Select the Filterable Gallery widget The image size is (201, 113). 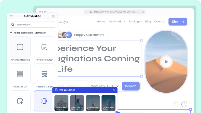[x=45, y=74]
